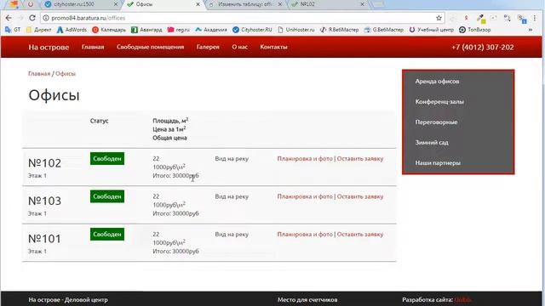This screenshot has width=545, height=306.
Task: Select the №101 office heading
Action: 44,239
